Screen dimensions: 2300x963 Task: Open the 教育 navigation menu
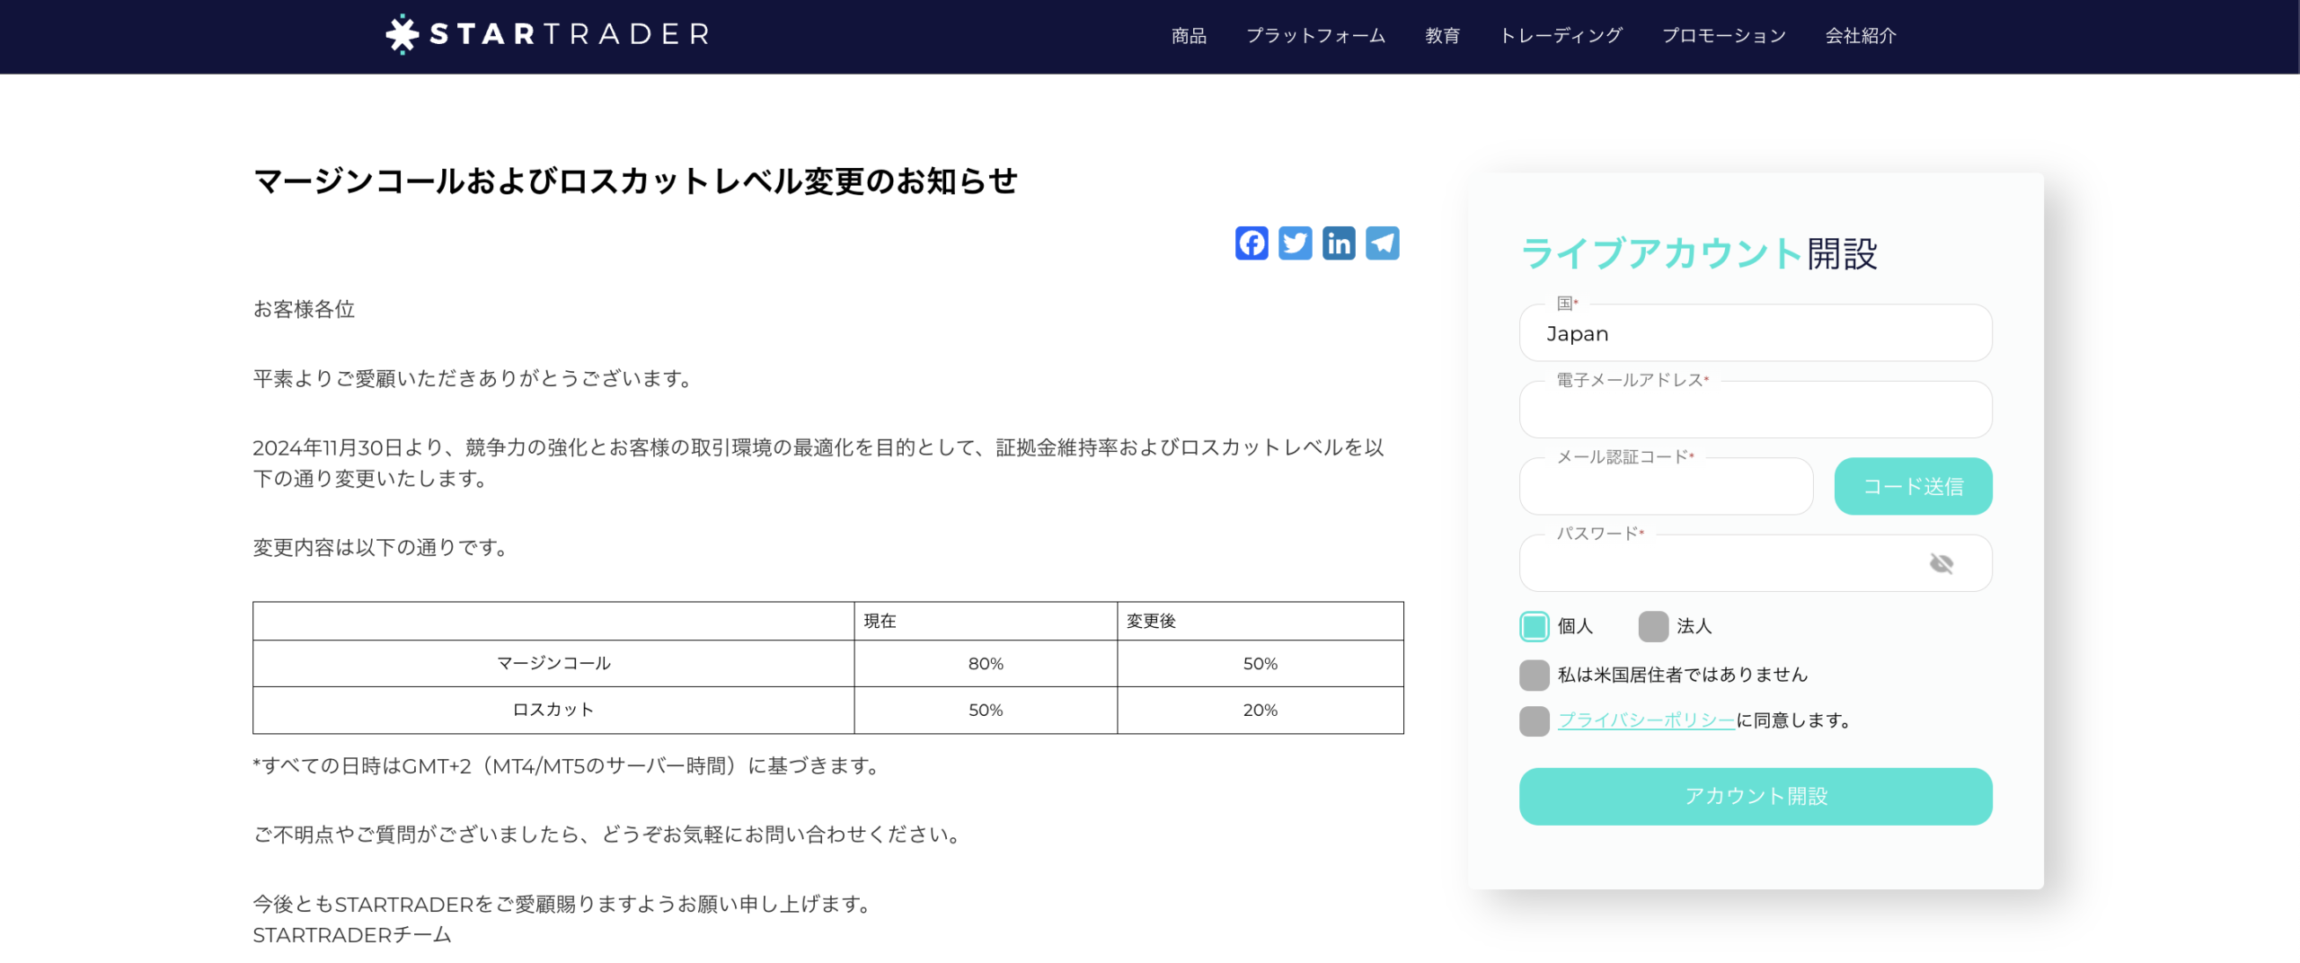pos(1442,36)
